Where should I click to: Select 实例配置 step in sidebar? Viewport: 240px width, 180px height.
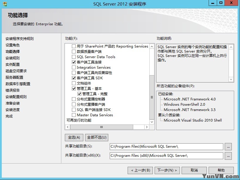pyautogui.click(x=13, y=65)
